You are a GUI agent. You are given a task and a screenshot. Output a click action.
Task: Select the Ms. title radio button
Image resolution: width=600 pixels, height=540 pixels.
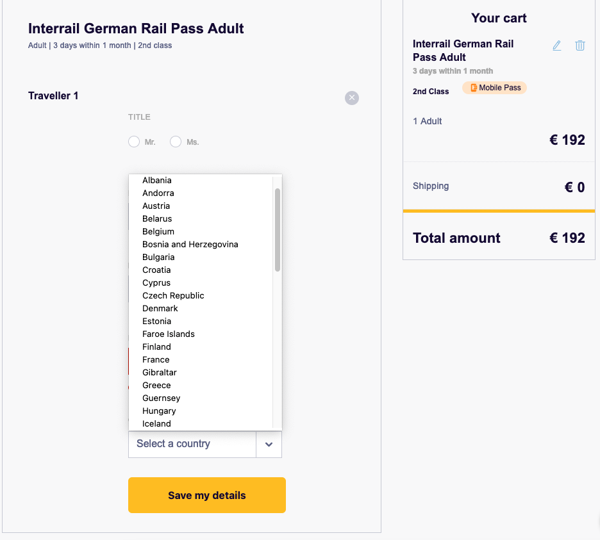(x=176, y=142)
